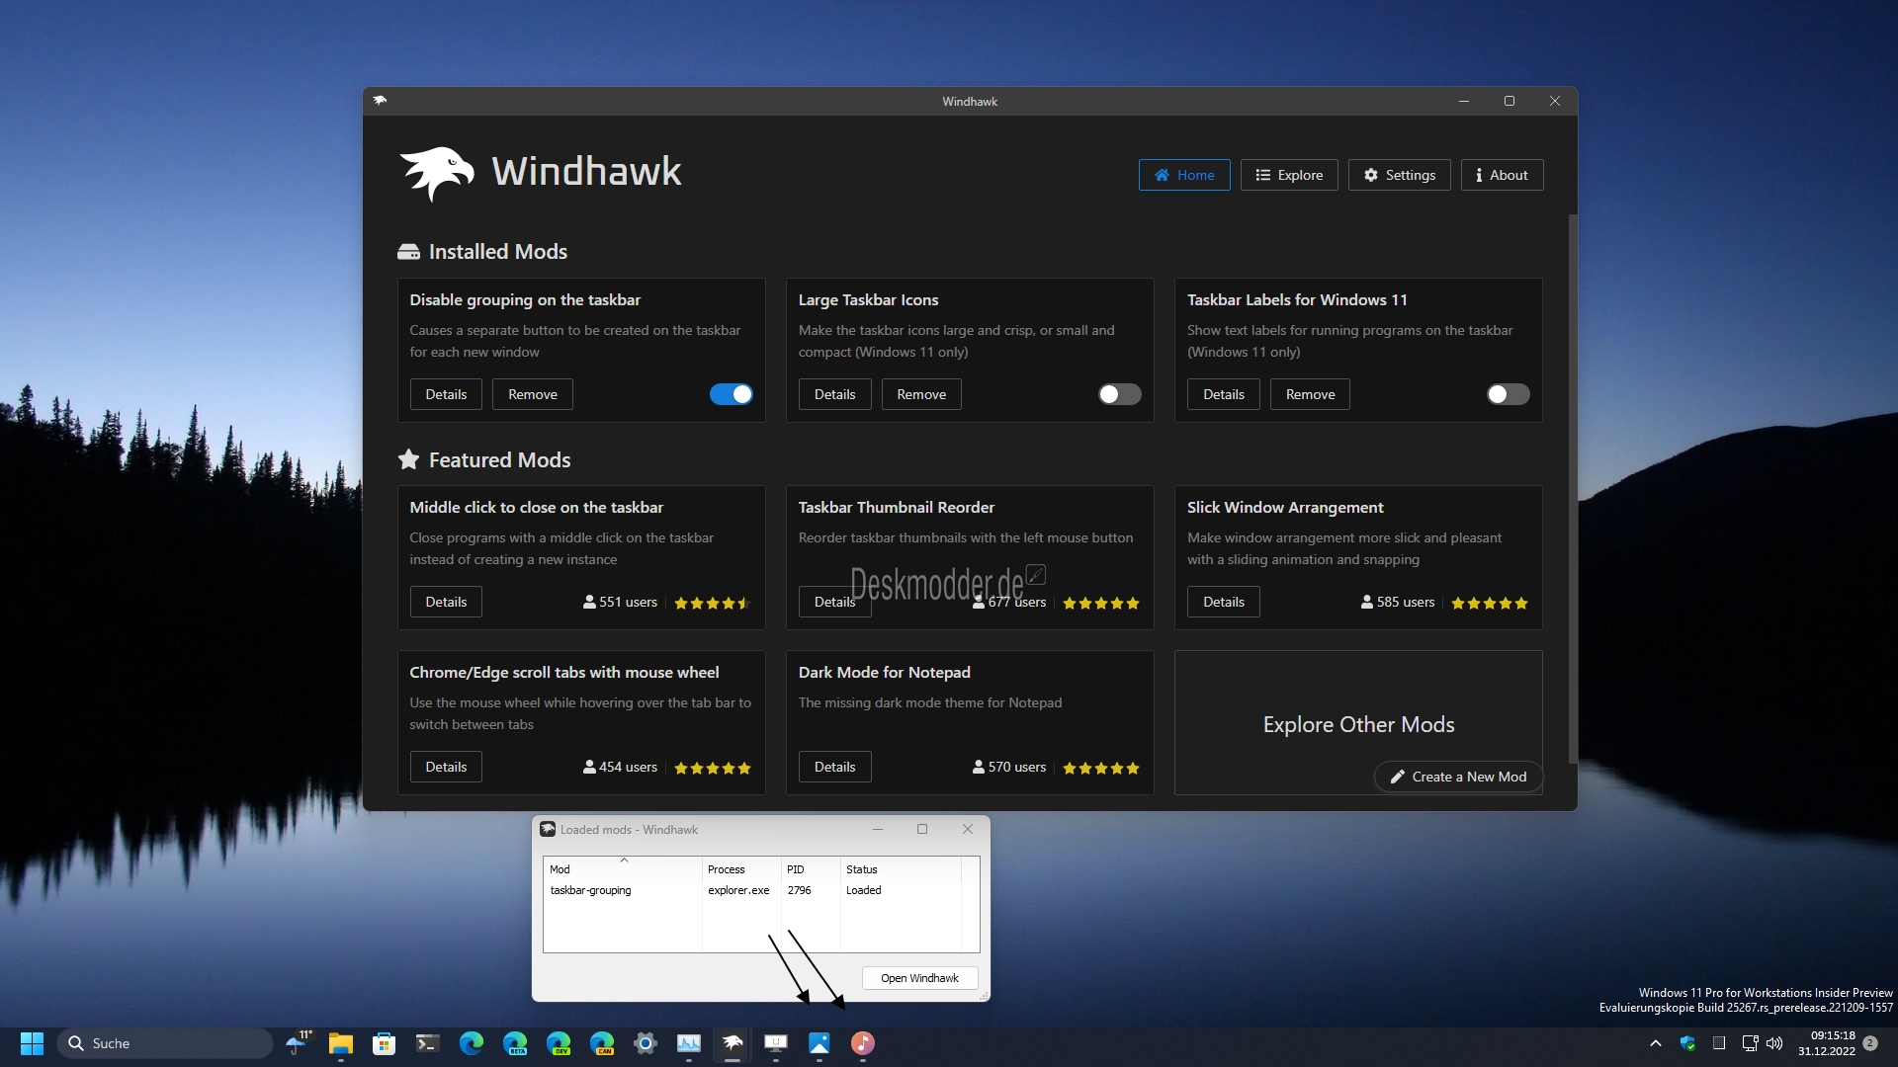Click star rating of Middle click to close
Image resolution: width=1898 pixels, height=1067 pixels.
click(x=712, y=603)
